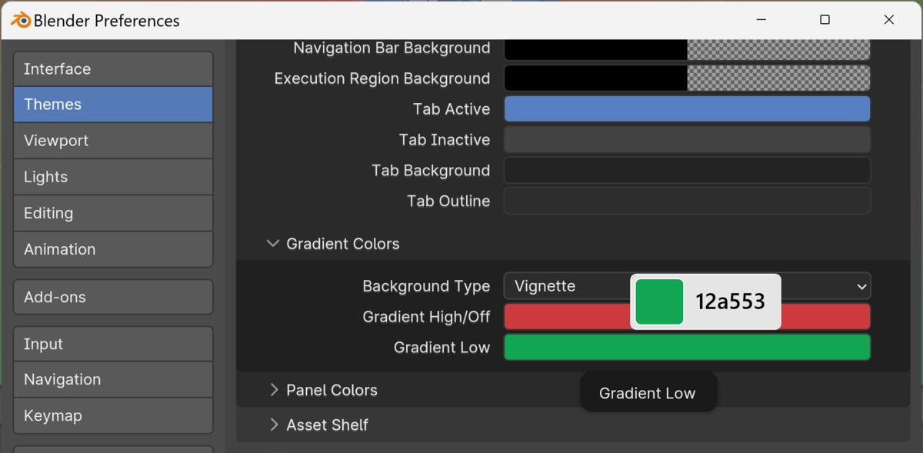This screenshot has height=453, width=923.
Task: Click the green 12a553 preview square
Action: click(x=659, y=301)
